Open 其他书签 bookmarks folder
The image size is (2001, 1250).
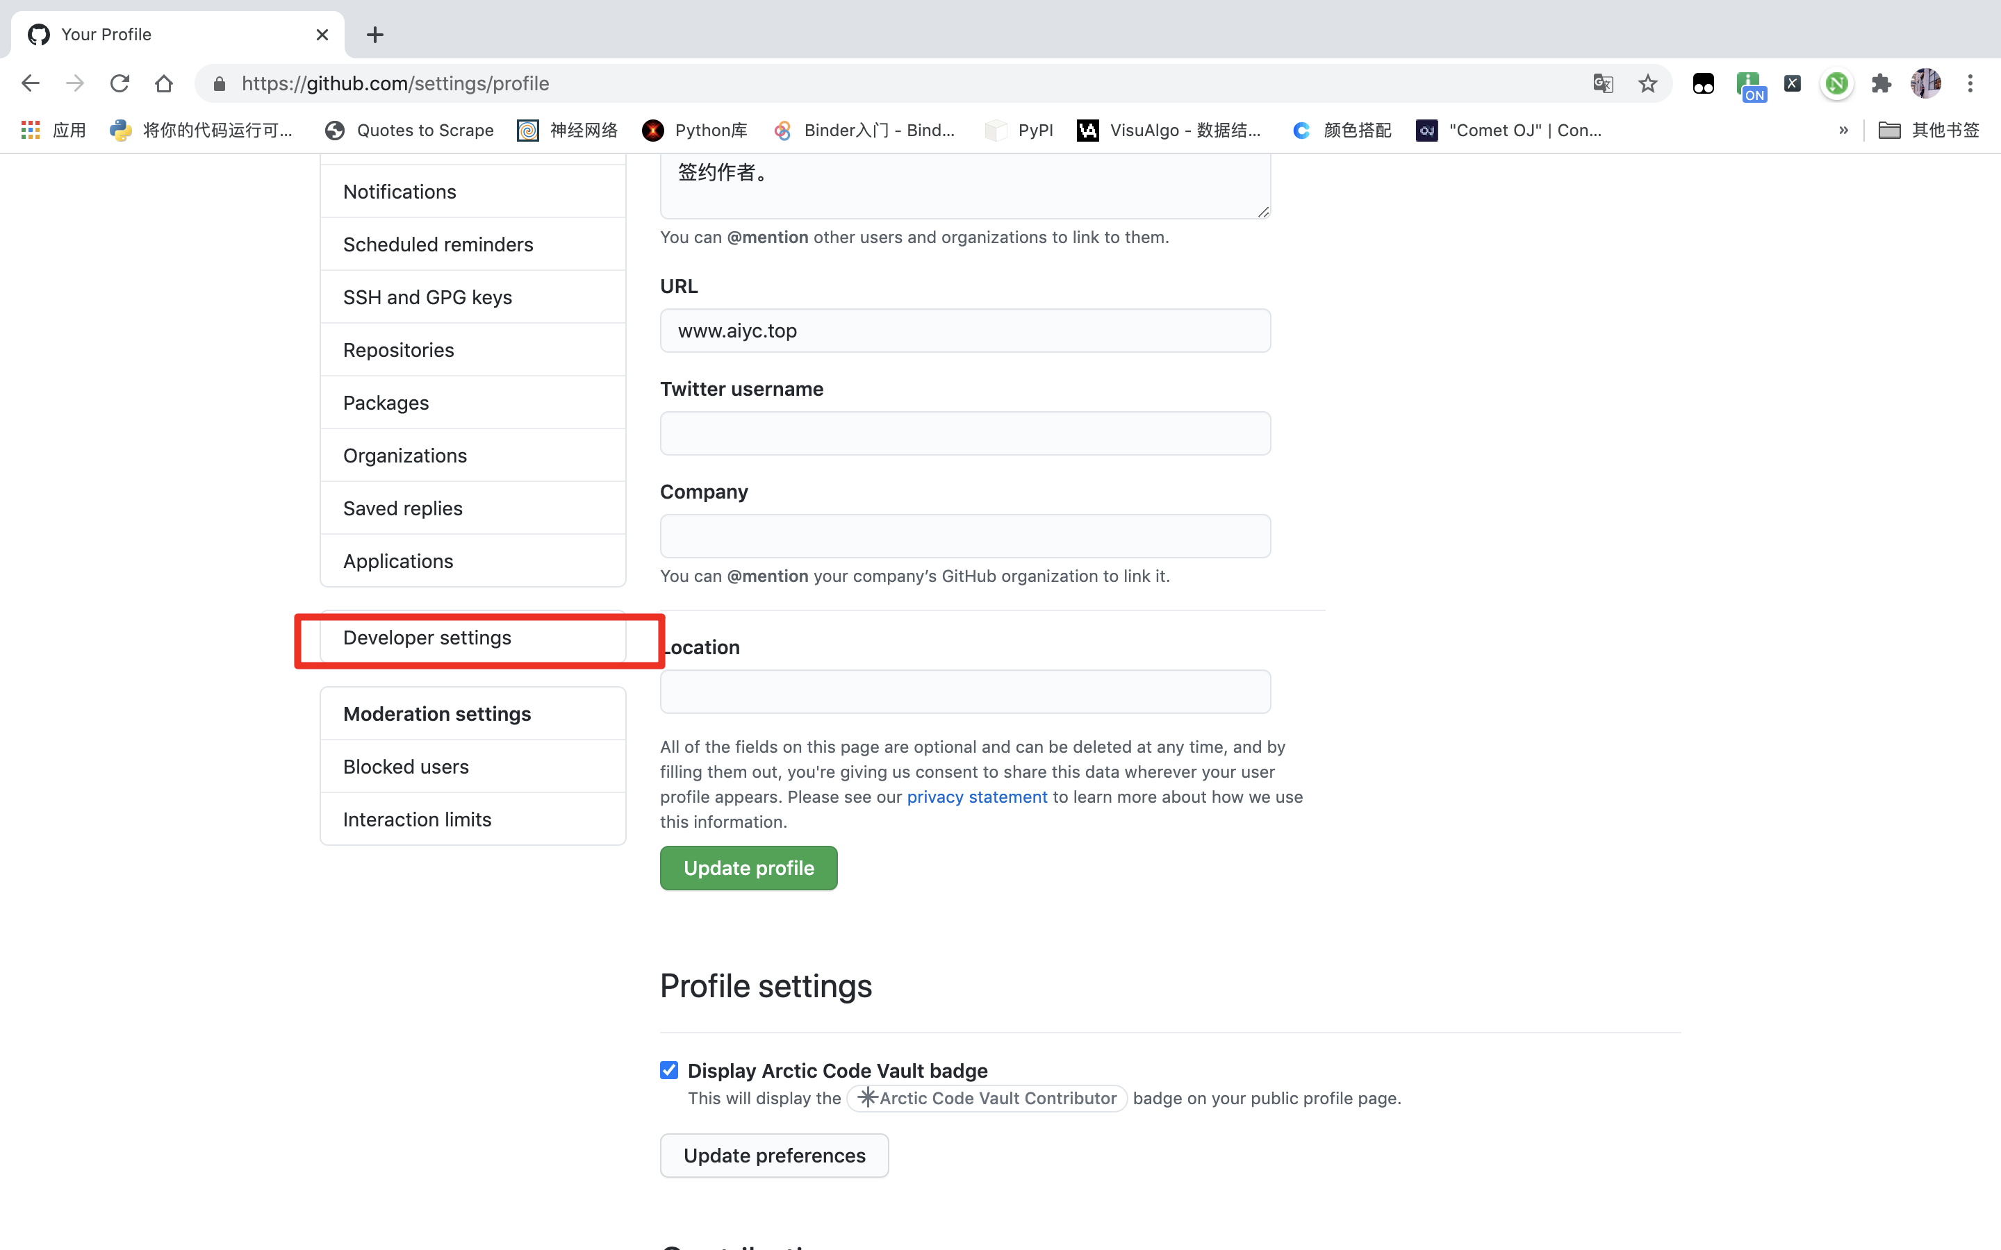pyautogui.click(x=1929, y=130)
